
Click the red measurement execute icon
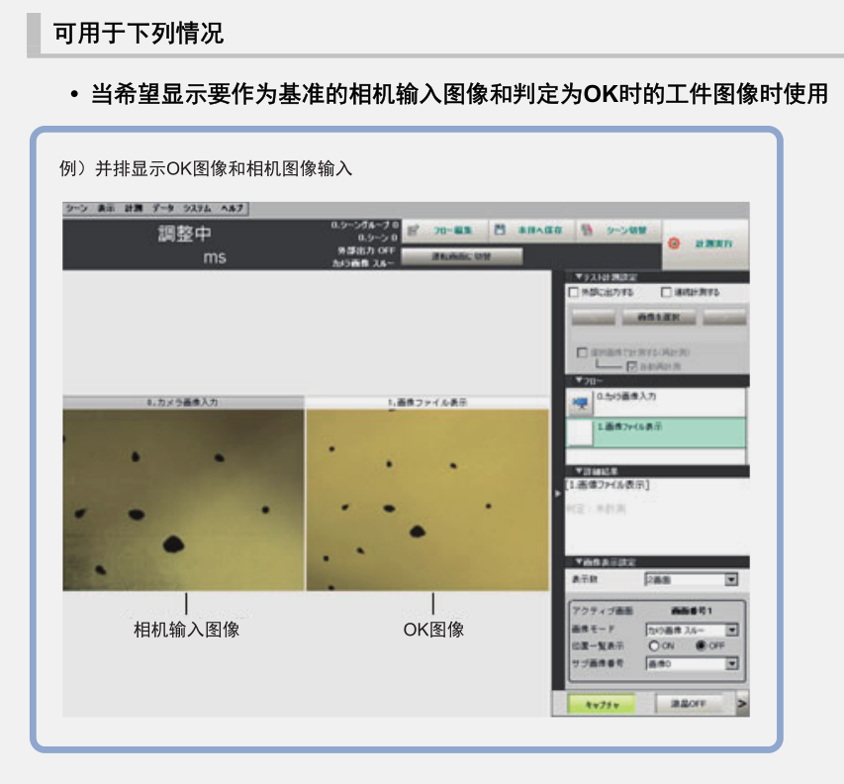[x=674, y=244]
